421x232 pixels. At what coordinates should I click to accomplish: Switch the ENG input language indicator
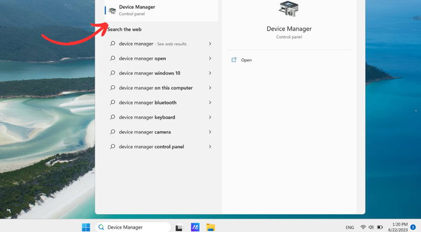(x=350, y=227)
